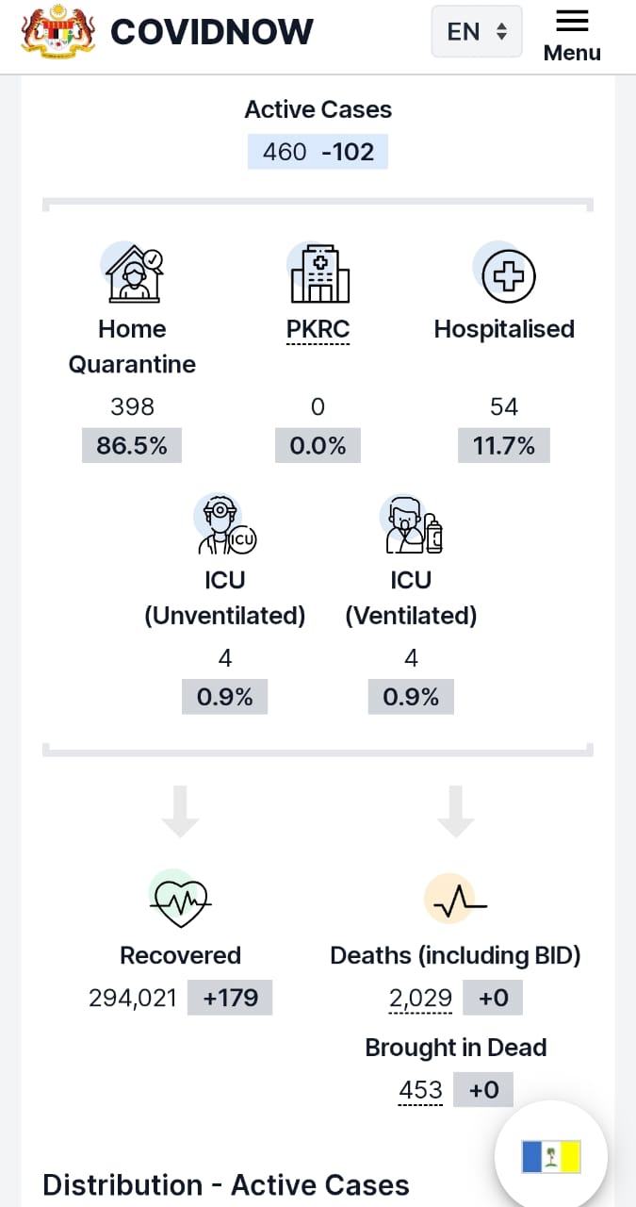Image resolution: width=636 pixels, height=1207 pixels.
Task: Click the COVIDNOW site title
Action: point(212,32)
